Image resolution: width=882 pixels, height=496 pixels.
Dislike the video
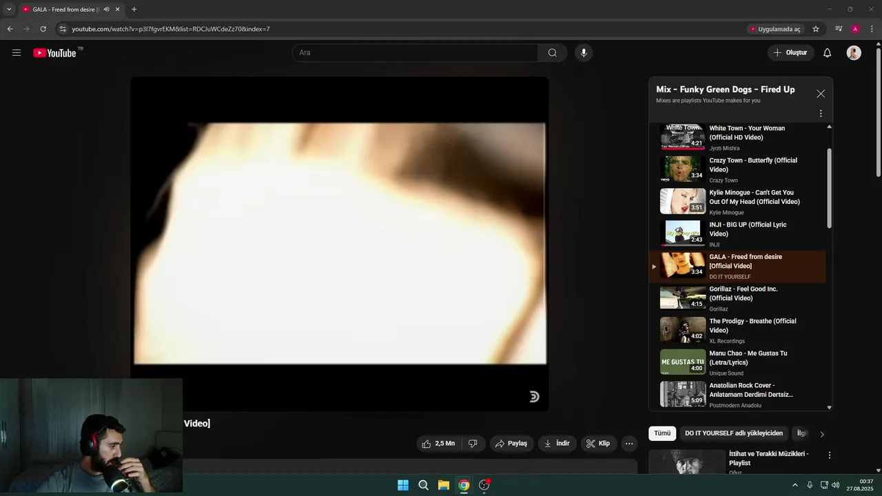click(473, 444)
